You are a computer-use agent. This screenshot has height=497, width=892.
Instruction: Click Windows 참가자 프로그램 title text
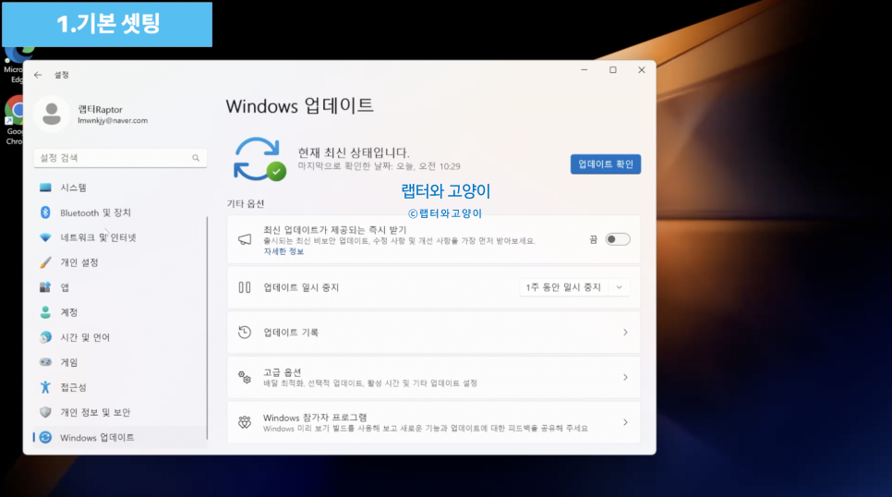click(x=315, y=418)
